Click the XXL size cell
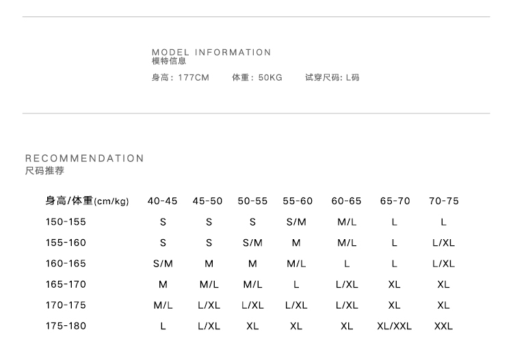Screen dimensions: 513x356 [443, 326]
